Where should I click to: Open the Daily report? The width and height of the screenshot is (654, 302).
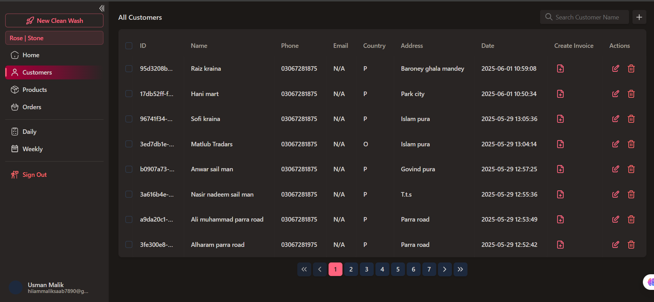[x=54, y=132]
